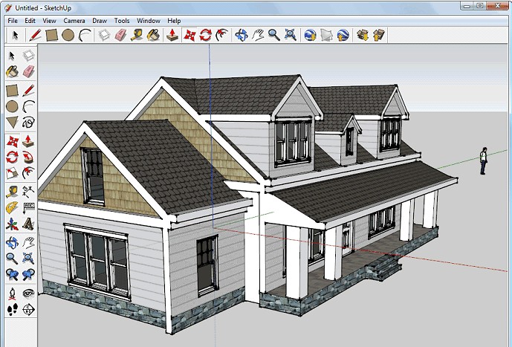Select the Move tool in the top toolbar
The width and height of the screenshot is (512, 347).
[x=189, y=35]
